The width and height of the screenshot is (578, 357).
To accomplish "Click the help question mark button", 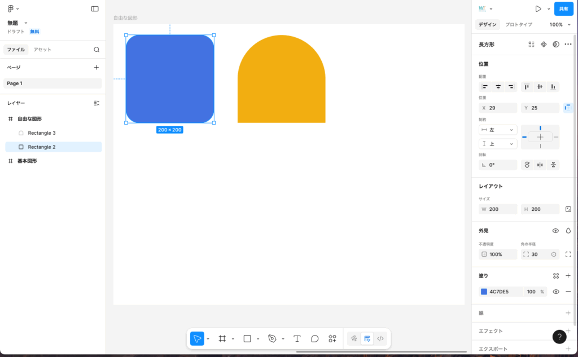I will (559, 337).
